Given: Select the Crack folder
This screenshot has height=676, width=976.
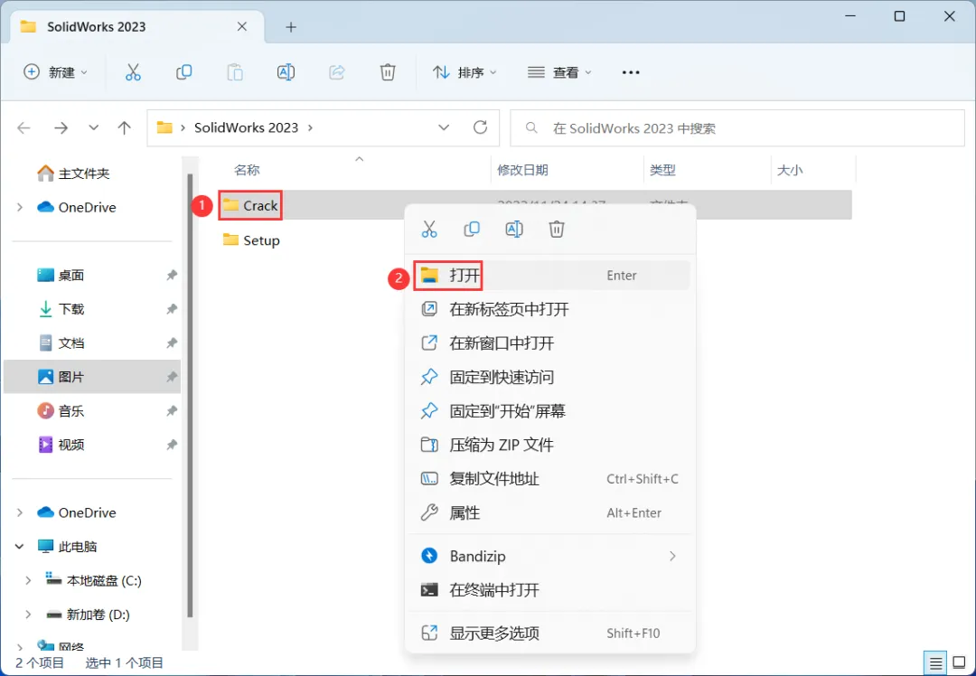Looking at the screenshot, I should click(250, 205).
